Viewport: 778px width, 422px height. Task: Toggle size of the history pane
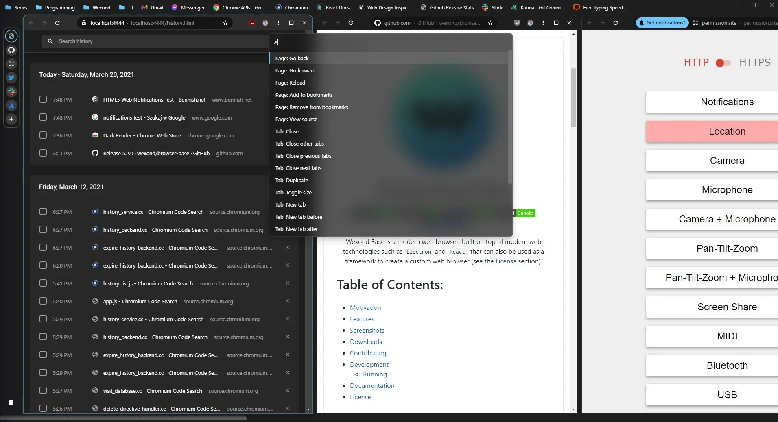(x=291, y=23)
